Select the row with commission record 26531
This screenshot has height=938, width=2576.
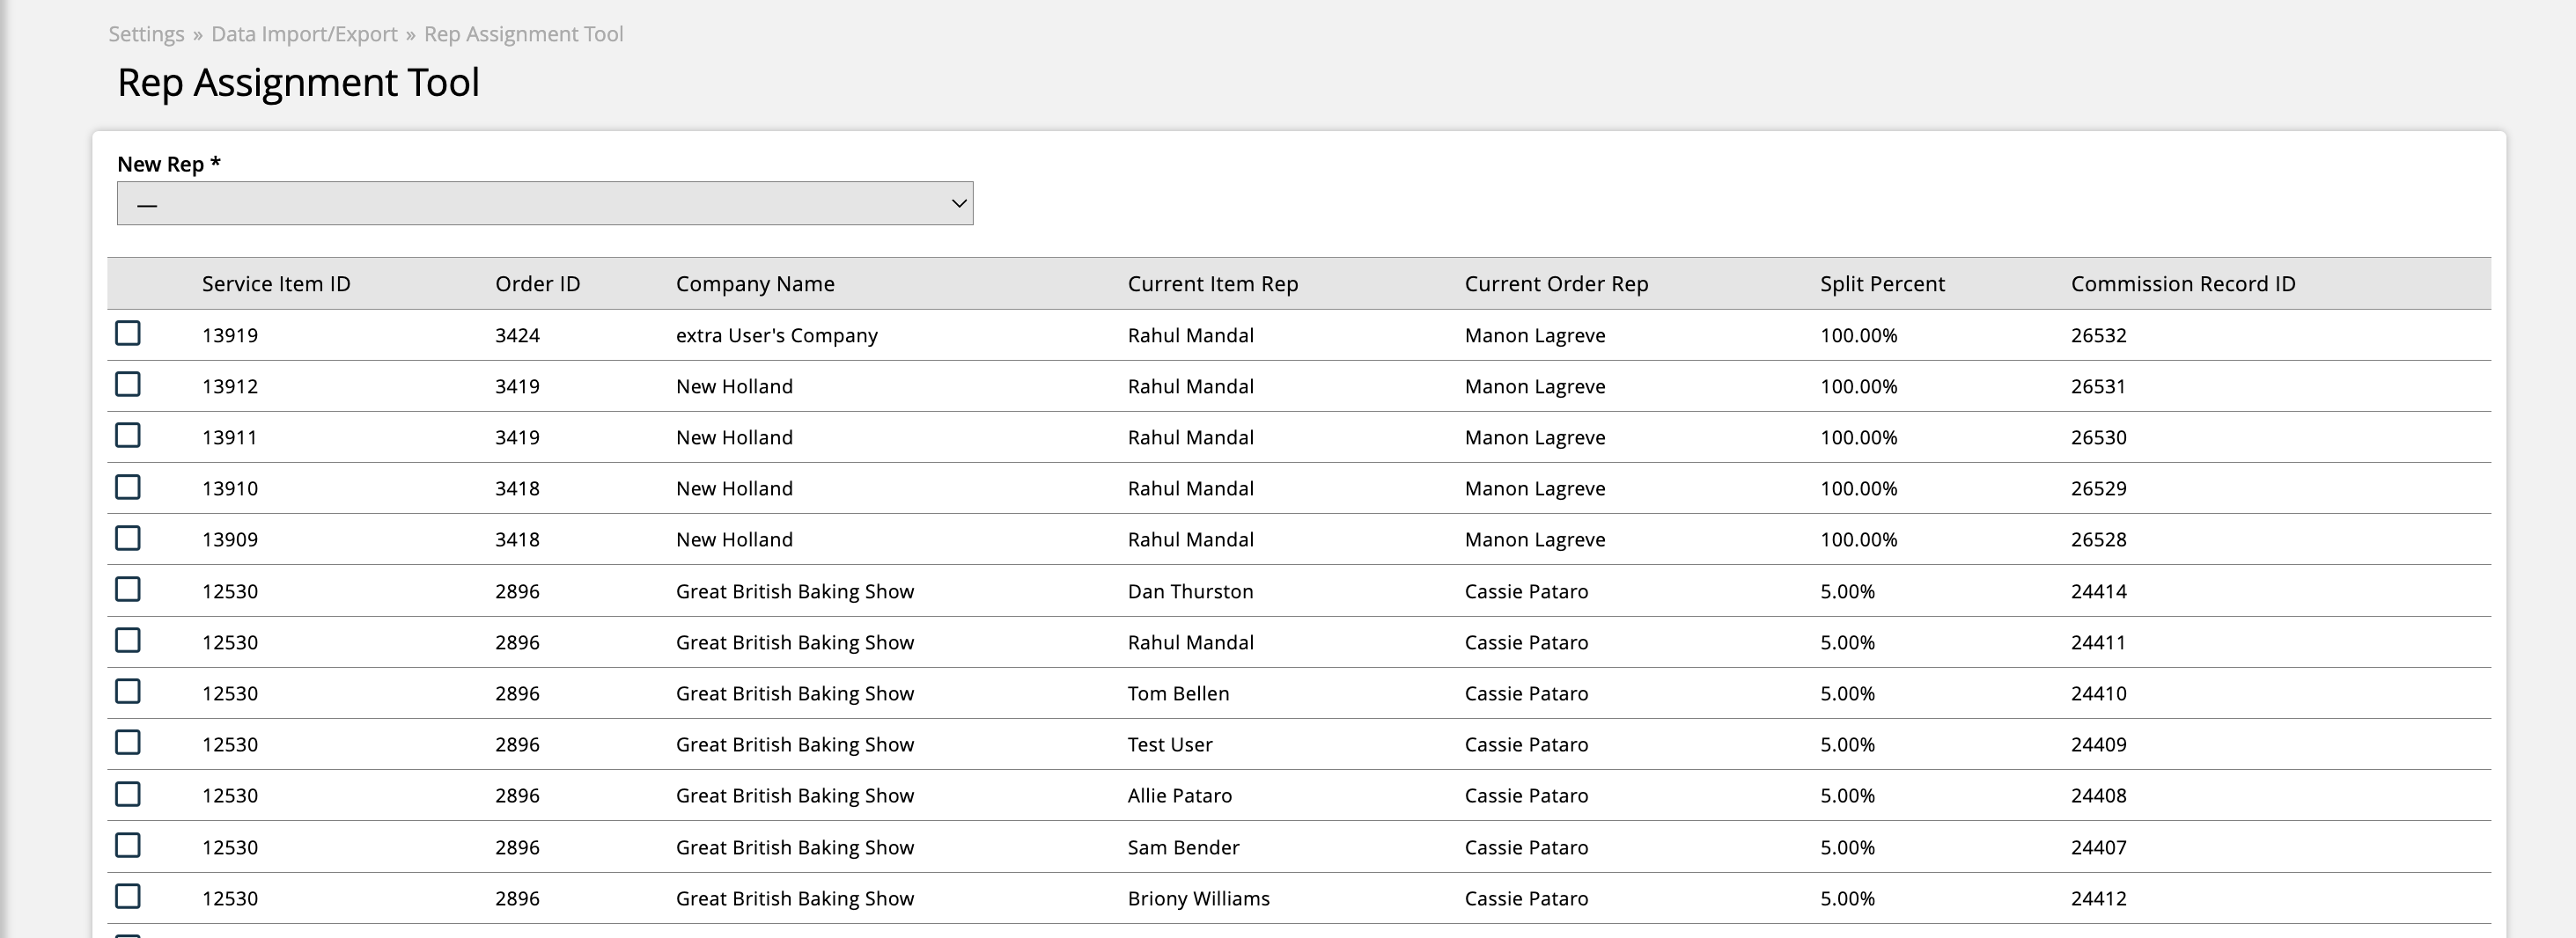[x=128, y=384]
